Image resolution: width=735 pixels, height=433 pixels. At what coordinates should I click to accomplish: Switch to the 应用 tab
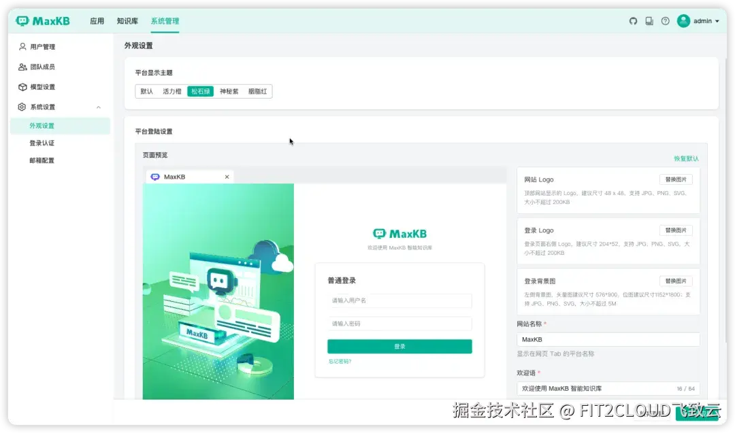(x=97, y=21)
